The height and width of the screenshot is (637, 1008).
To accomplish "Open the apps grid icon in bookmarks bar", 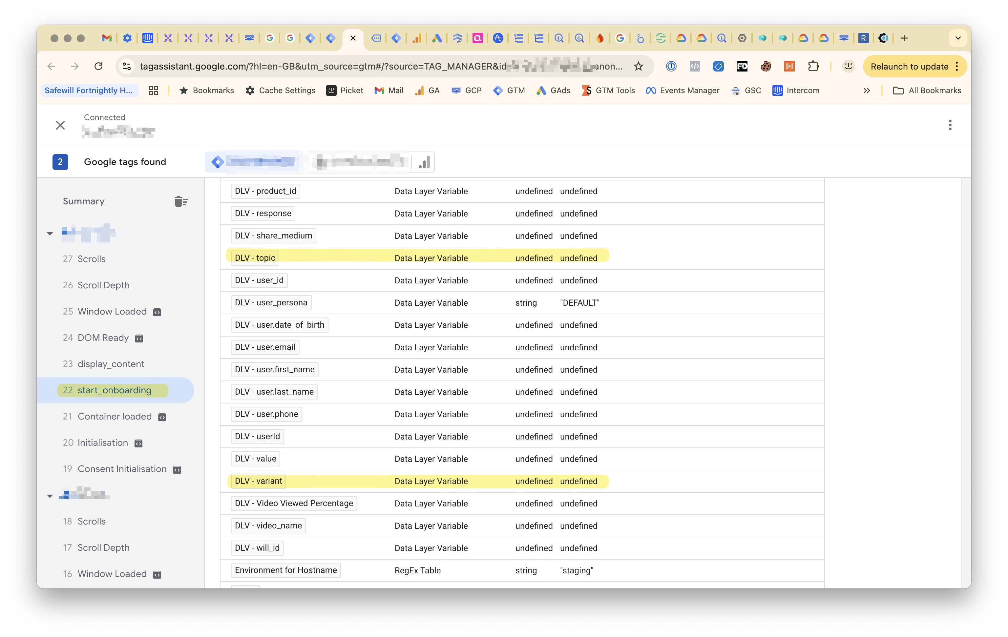I will [153, 91].
